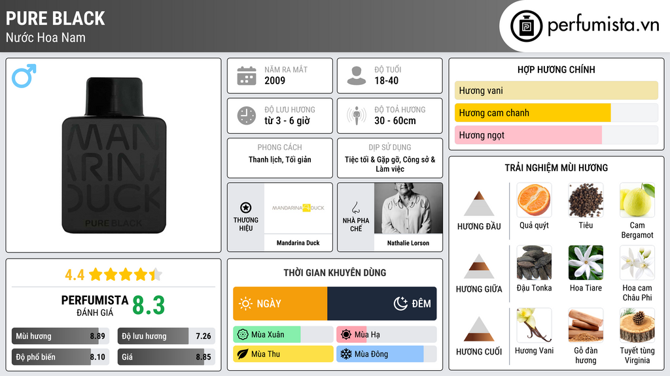Screen dimensions: 670x376
Task: Click the Hợp hương chính heading
Action: [556, 69]
